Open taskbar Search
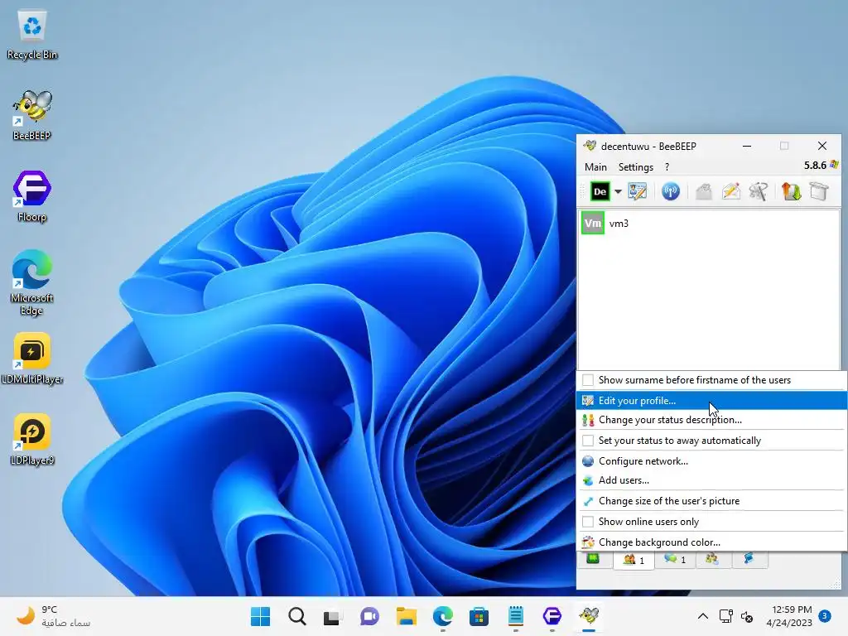The height and width of the screenshot is (636, 848). point(297,616)
